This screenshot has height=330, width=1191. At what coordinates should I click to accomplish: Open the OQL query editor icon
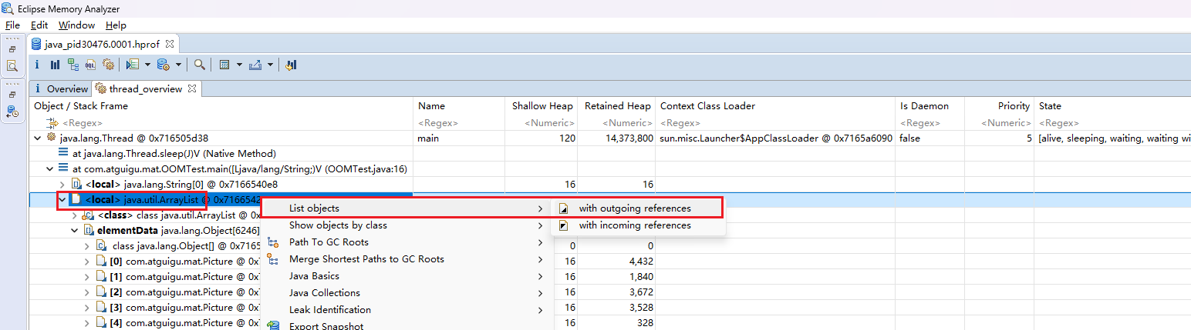tap(91, 65)
